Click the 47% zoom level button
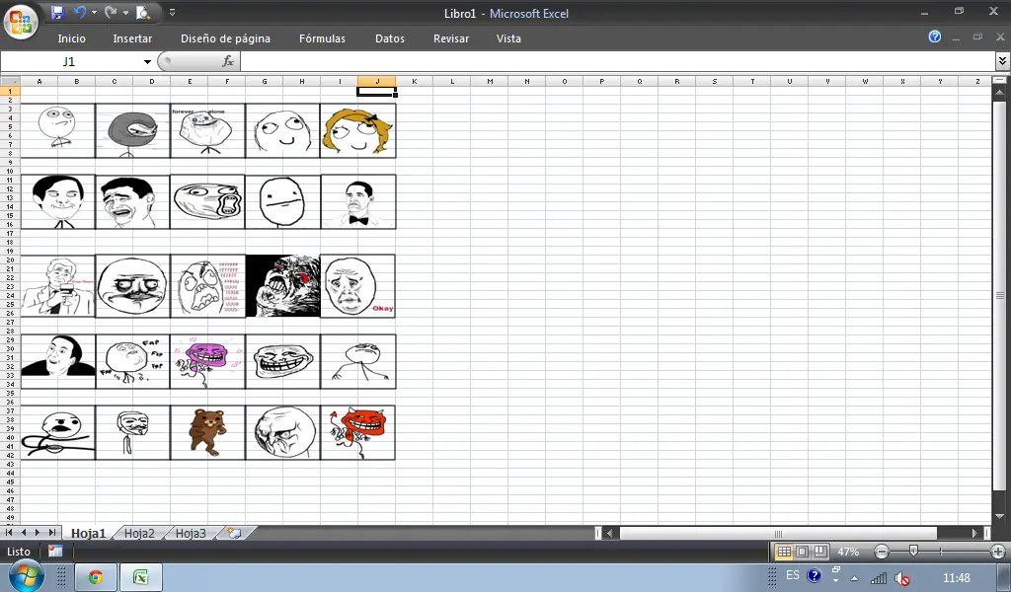This screenshot has height=592, width=1011. point(848,553)
